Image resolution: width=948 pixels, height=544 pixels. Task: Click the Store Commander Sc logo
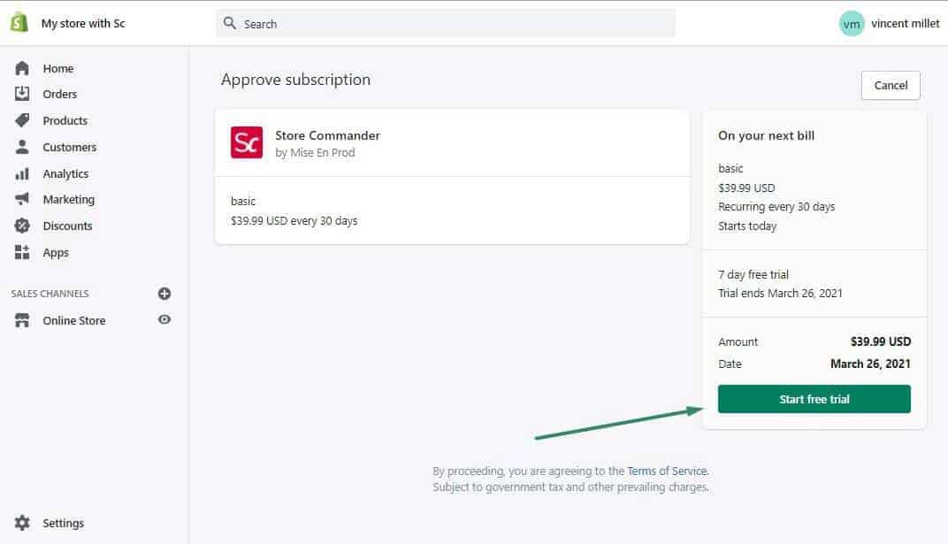247,142
